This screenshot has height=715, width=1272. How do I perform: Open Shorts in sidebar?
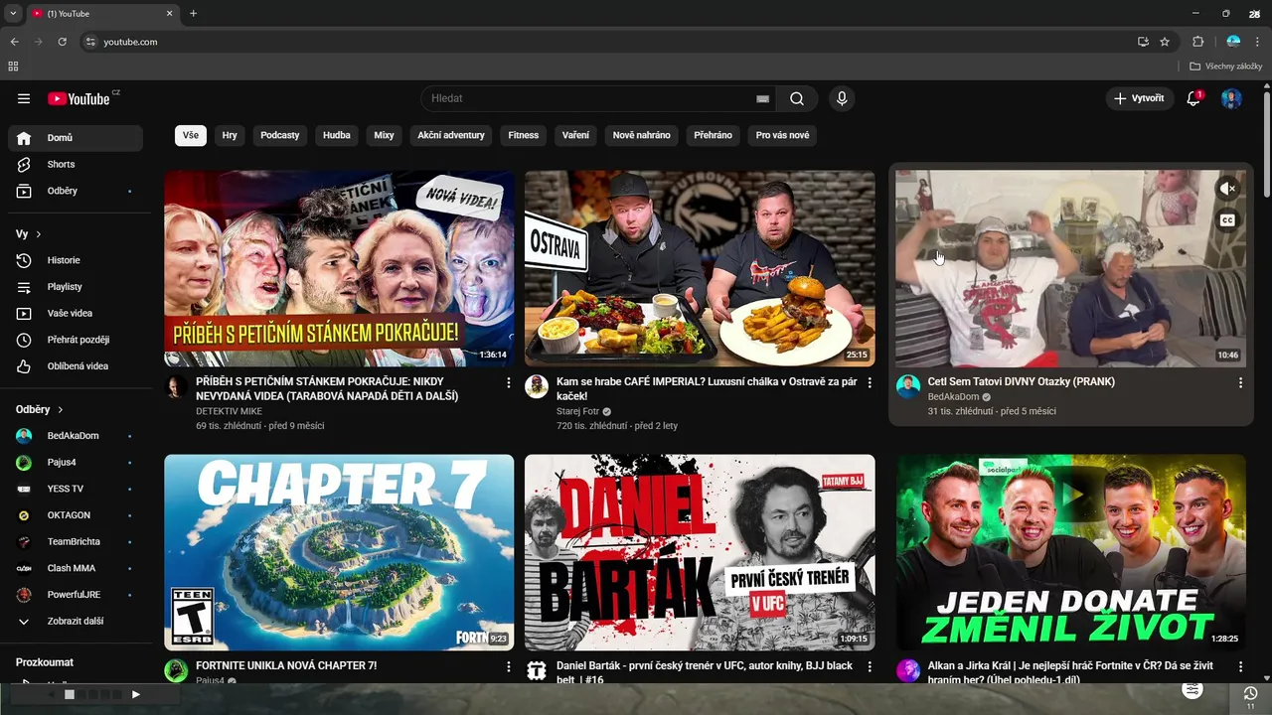(x=76, y=164)
